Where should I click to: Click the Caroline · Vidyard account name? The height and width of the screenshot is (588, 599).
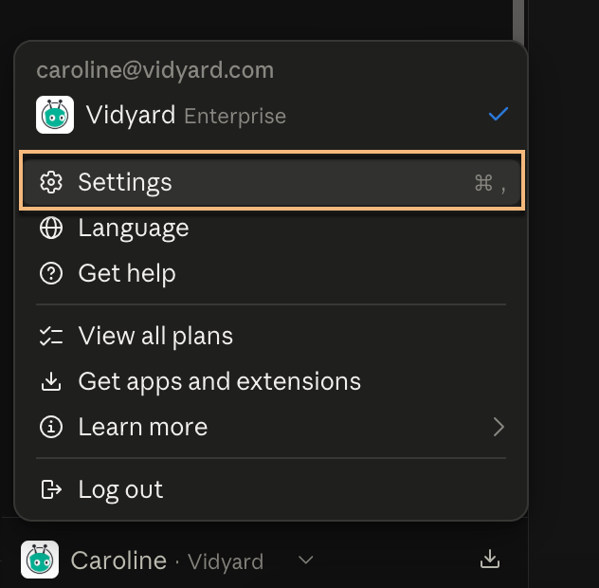click(167, 560)
